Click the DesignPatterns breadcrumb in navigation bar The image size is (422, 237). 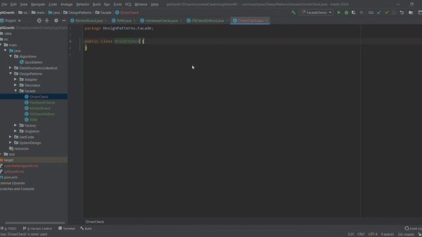(77, 13)
